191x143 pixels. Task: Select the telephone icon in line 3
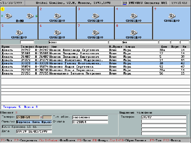[x=95, y=16]
